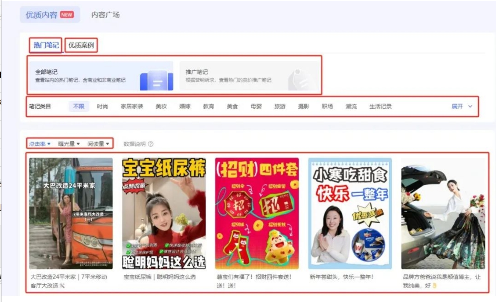This screenshot has width=496, height=302.
Task: Click the 笔记类目 label
Action: (x=40, y=107)
